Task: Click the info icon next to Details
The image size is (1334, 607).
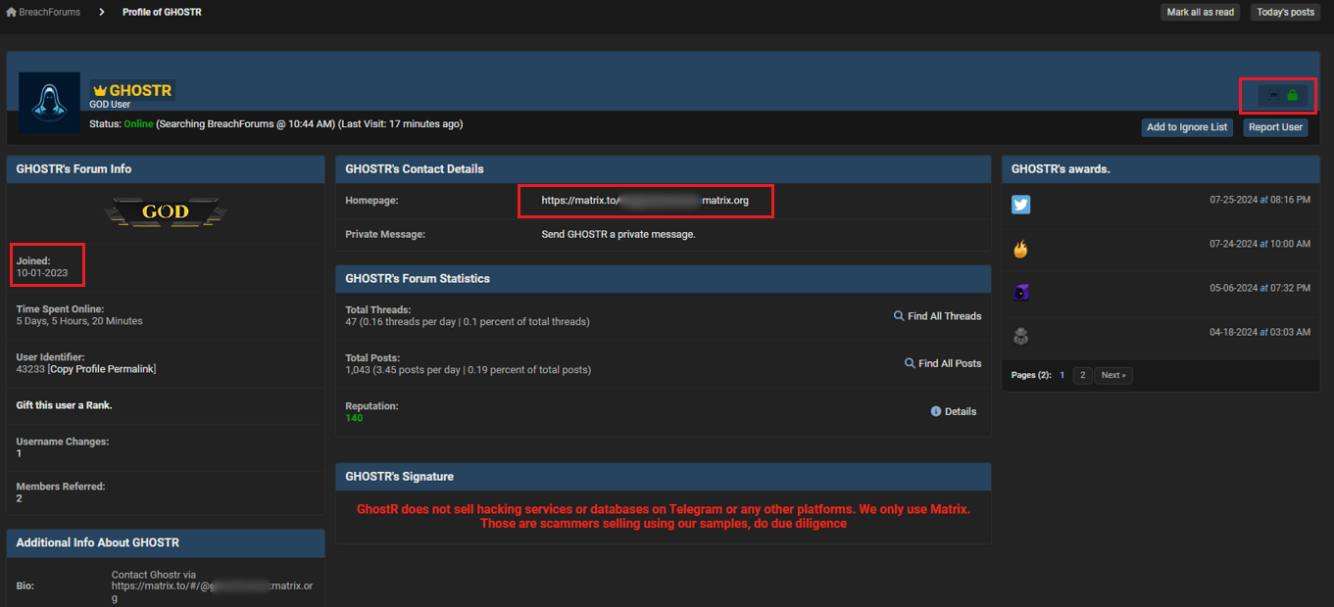Action: [934, 411]
